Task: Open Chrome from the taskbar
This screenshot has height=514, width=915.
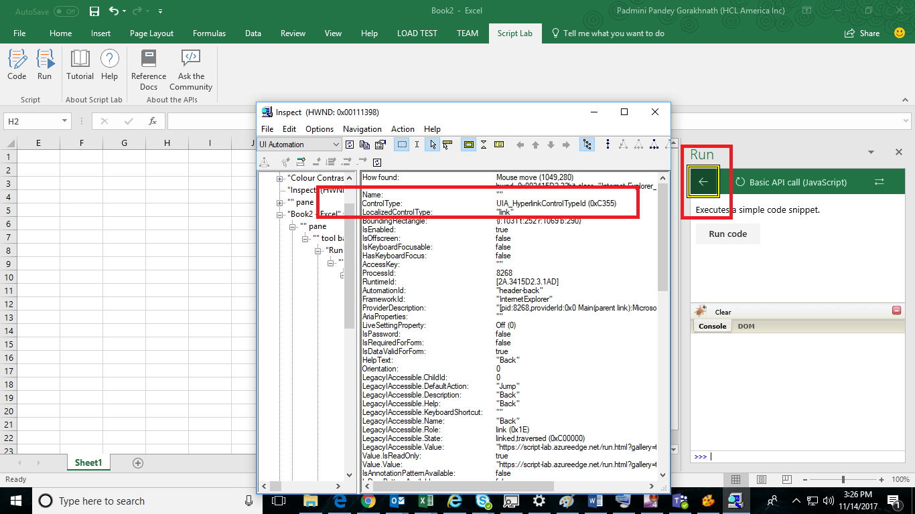Action: 368,501
